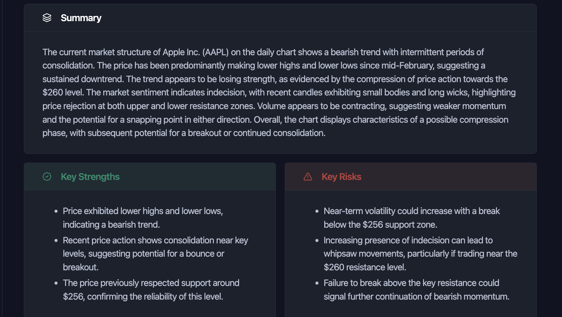Screen dimensions: 562x317
Task: Click the Key Risks heading
Action: 341,177
